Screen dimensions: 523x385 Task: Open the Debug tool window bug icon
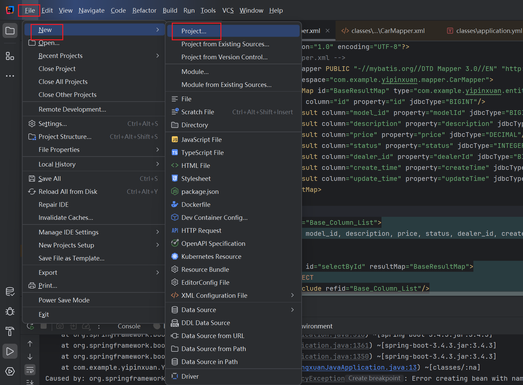(10, 311)
